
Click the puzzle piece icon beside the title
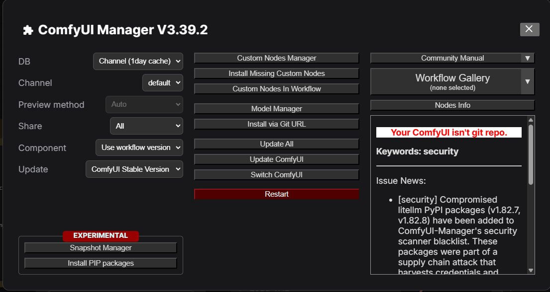tap(28, 30)
